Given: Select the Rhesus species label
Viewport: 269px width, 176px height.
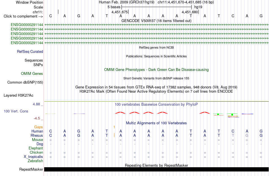Looking at the screenshot, I should click(37, 135).
